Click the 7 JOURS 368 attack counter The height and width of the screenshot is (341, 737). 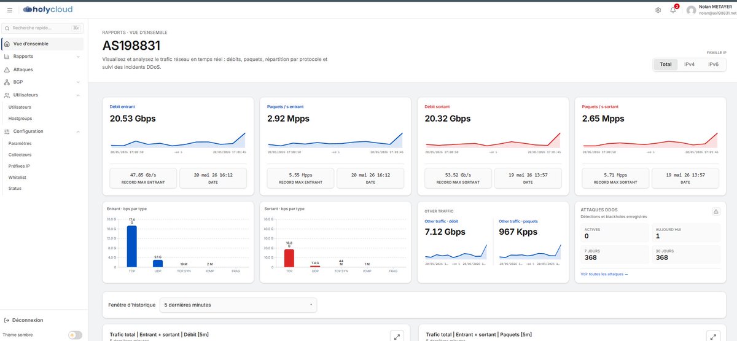tap(614, 254)
